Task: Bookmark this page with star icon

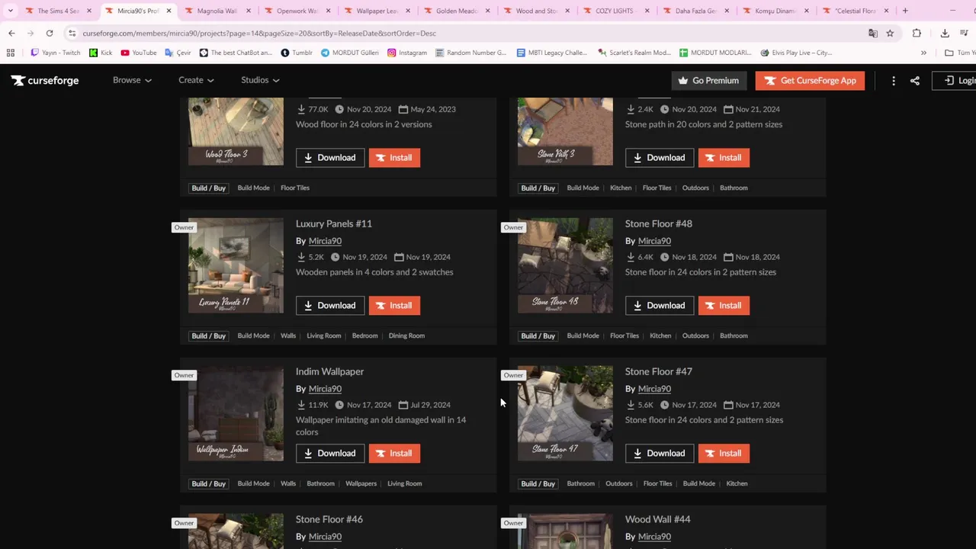Action: coord(890,33)
